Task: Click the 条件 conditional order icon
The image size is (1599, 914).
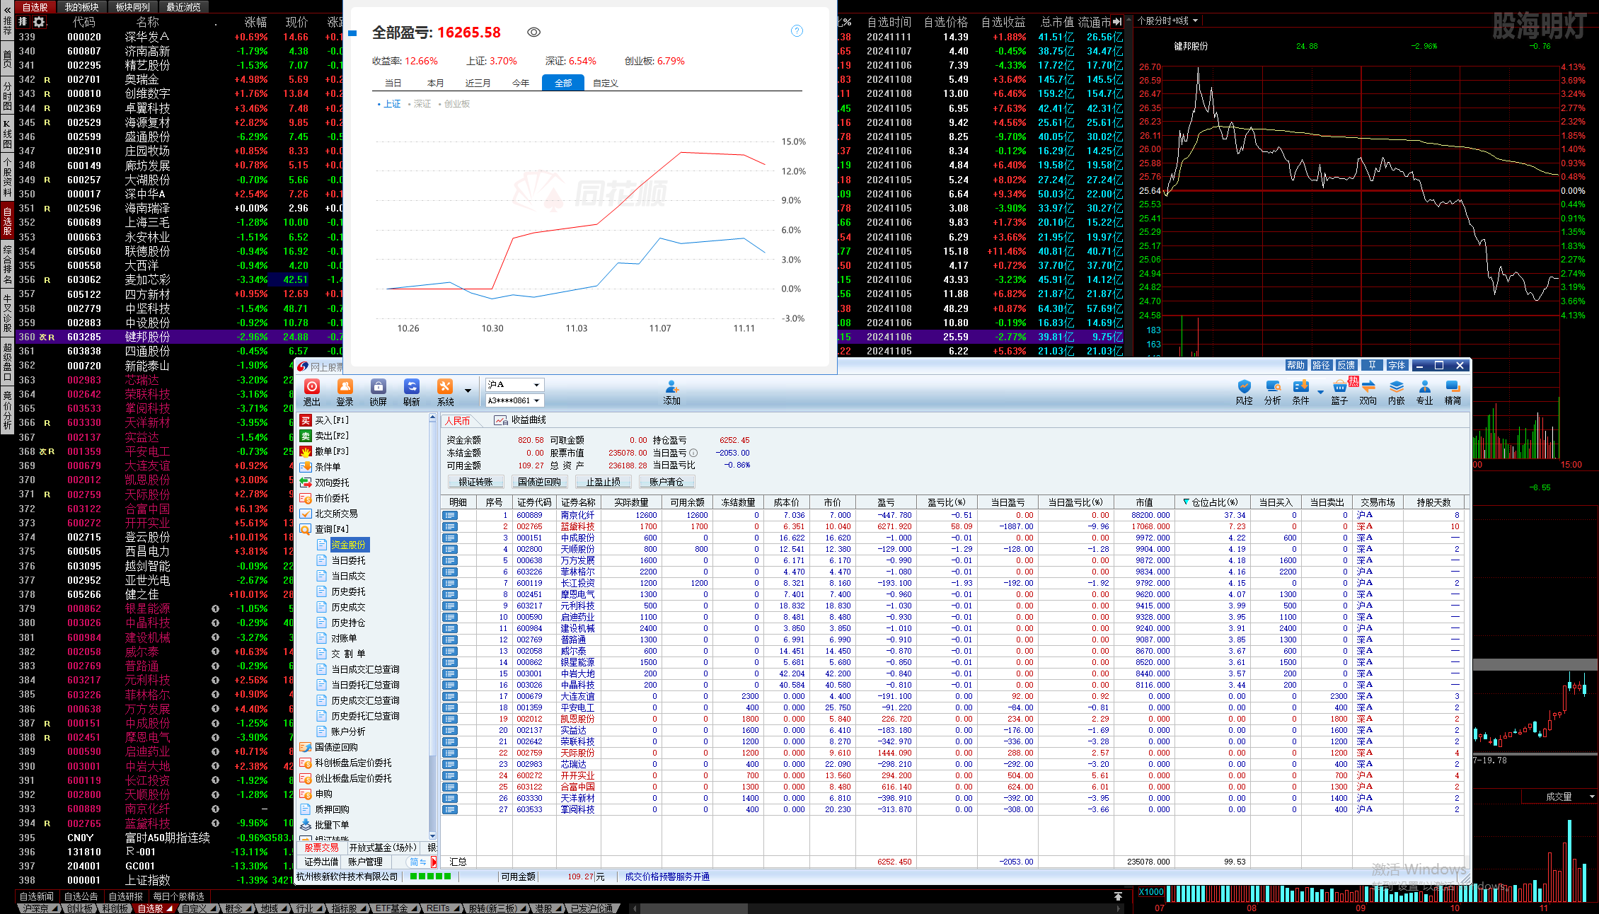Action: (x=1300, y=391)
